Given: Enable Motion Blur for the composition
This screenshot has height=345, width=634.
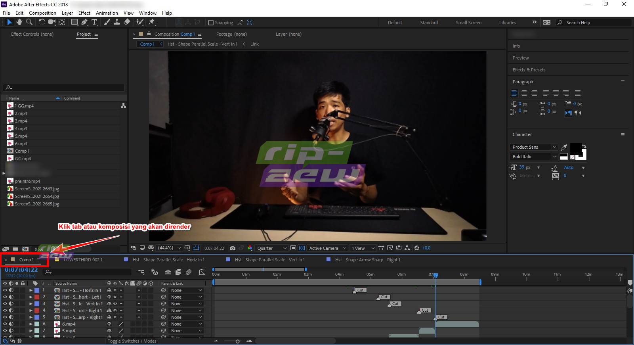Looking at the screenshot, I should pos(189,272).
